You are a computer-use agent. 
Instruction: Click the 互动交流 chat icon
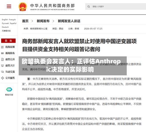pyautogui.click(x=2, y=72)
